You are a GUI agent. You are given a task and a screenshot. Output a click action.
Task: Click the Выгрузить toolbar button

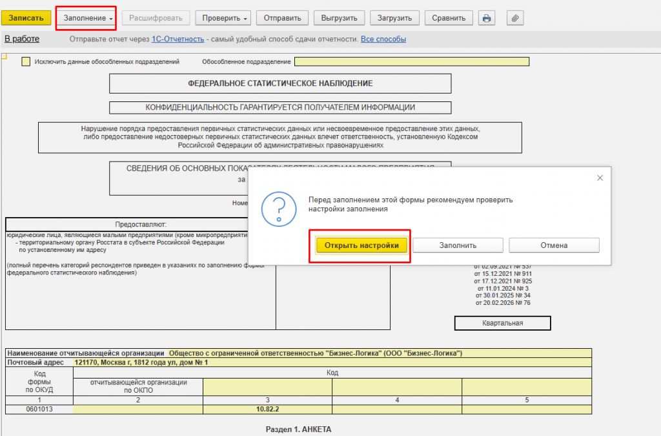[339, 18]
